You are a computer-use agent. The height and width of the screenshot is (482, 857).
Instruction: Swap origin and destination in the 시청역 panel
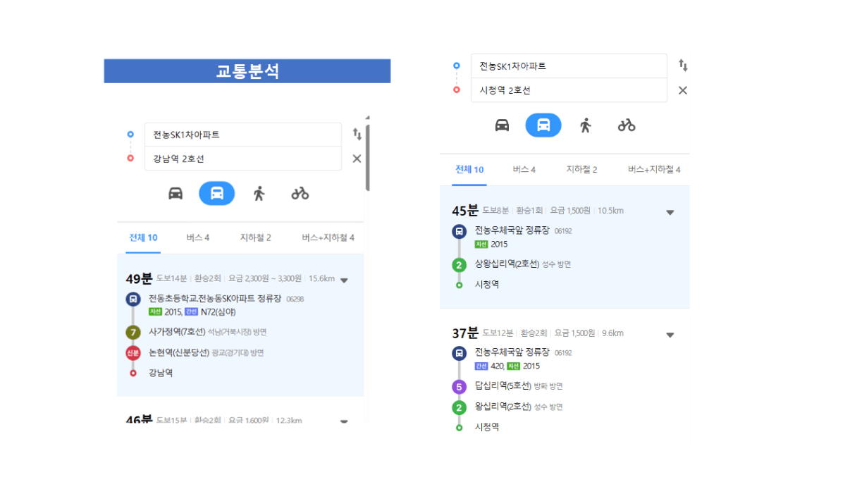[x=683, y=66]
